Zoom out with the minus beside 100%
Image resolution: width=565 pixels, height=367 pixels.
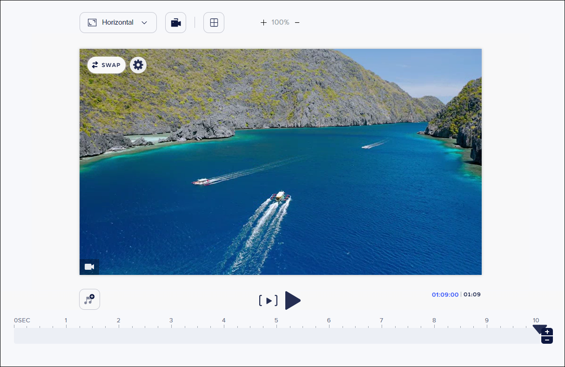point(297,22)
